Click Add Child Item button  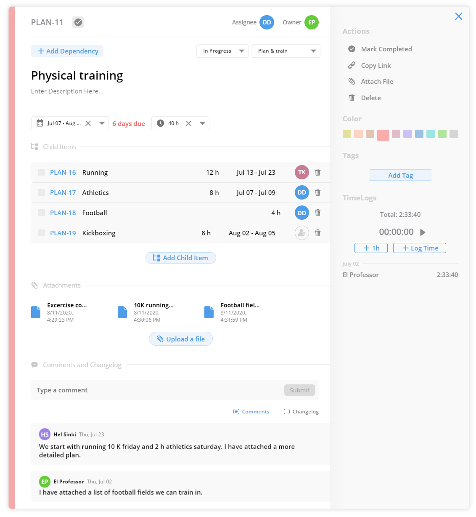click(181, 258)
